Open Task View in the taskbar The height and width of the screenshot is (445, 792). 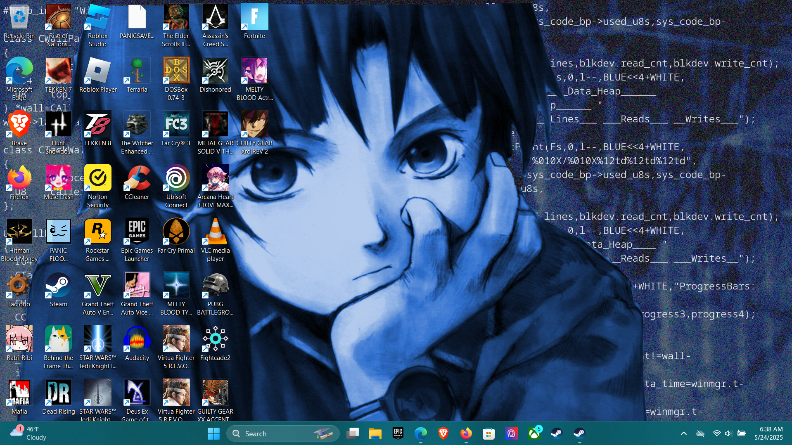tap(353, 434)
